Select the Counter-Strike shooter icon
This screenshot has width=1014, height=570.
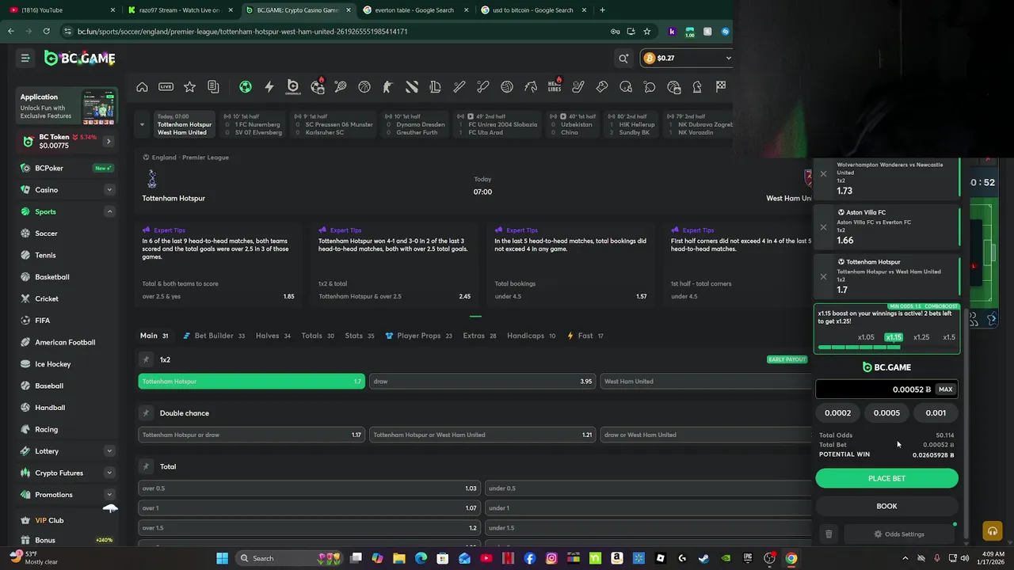pyautogui.click(x=388, y=87)
